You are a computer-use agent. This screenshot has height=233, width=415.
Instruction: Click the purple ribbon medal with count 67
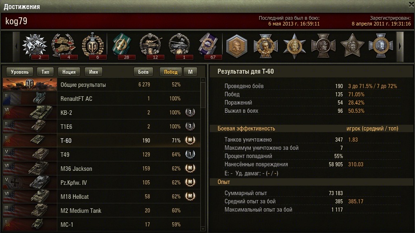tap(208, 46)
